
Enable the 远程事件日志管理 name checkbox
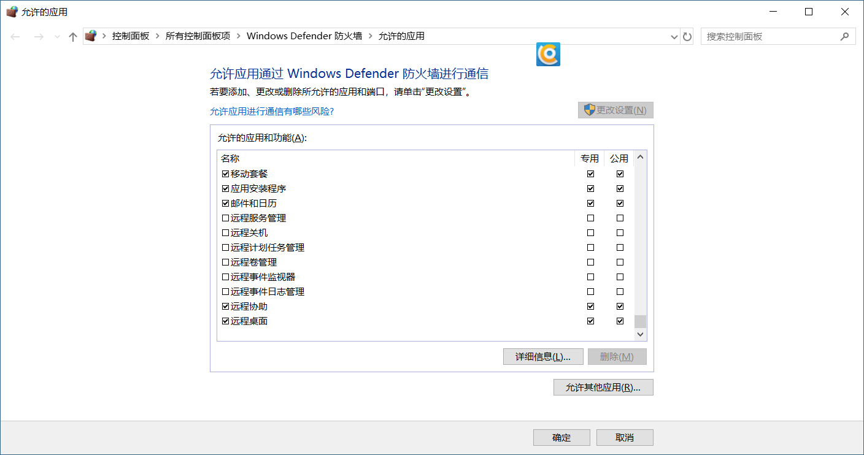(225, 292)
